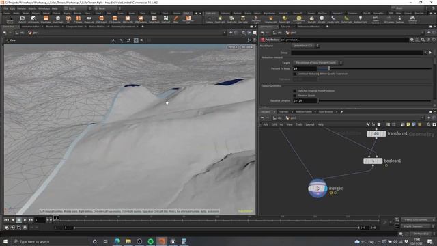Open File Explorer from taskbar

[128, 241]
